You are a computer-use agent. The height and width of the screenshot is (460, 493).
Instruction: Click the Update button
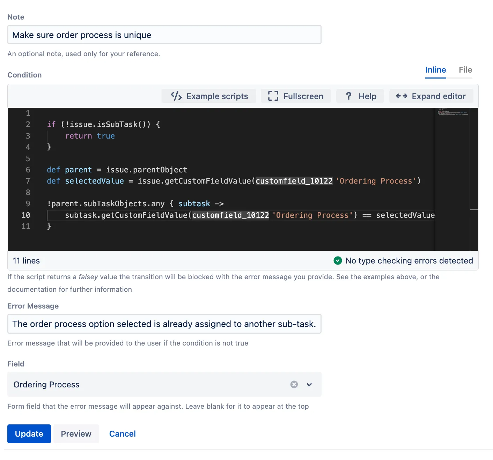pos(29,434)
